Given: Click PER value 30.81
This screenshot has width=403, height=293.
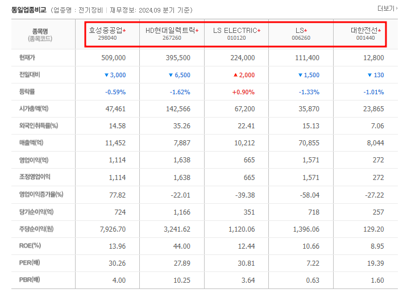Looking at the screenshot, I should pyautogui.click(x=246, y=263).
